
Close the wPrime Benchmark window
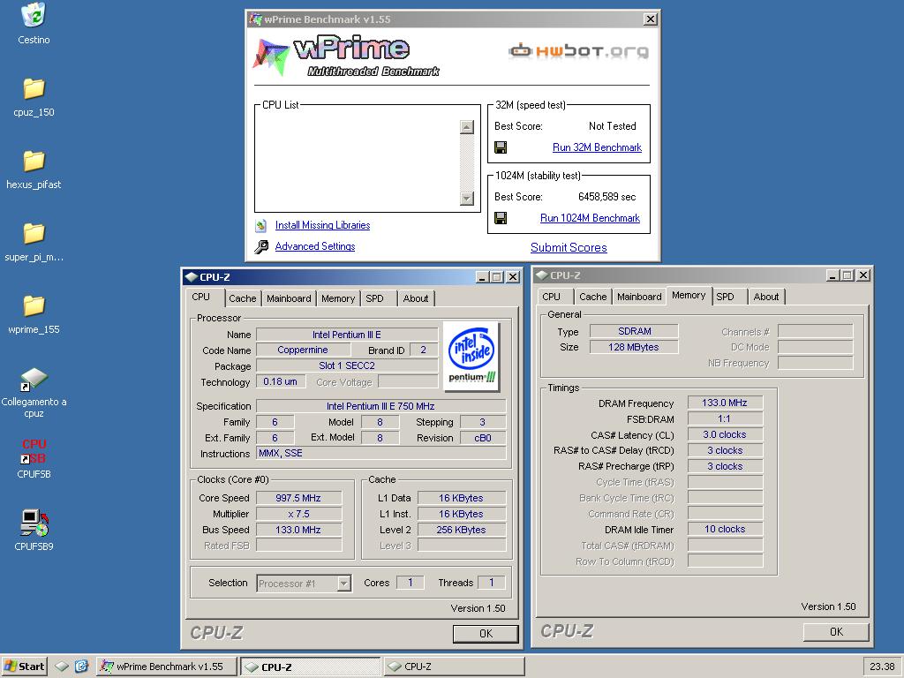[x=651, y=19]
